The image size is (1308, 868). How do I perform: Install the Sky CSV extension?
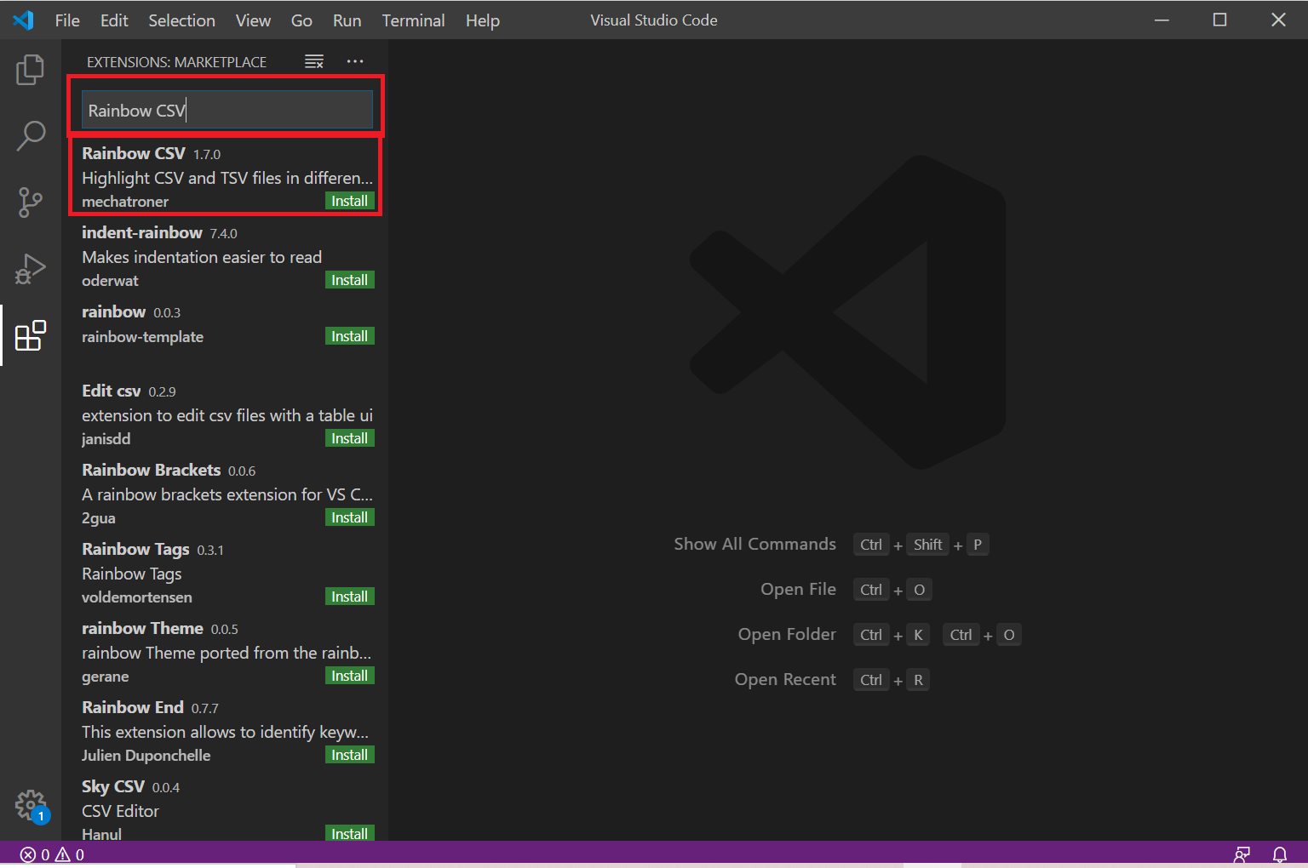(349, 833)
